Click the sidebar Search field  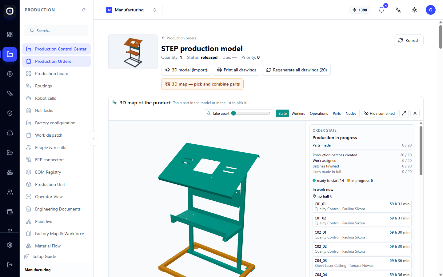tap(56, 30)
